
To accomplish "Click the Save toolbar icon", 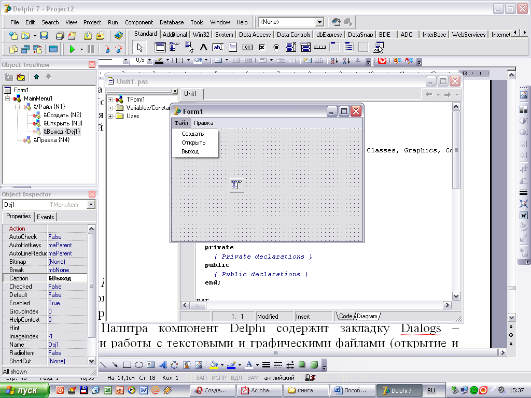I will [x=44, y=36].
